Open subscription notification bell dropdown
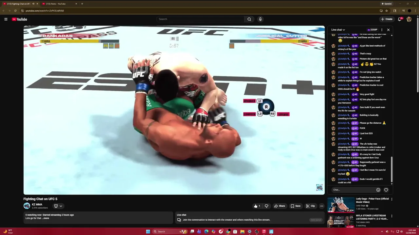The width and height of the screenshot is (419, 235). coord(58,206)
